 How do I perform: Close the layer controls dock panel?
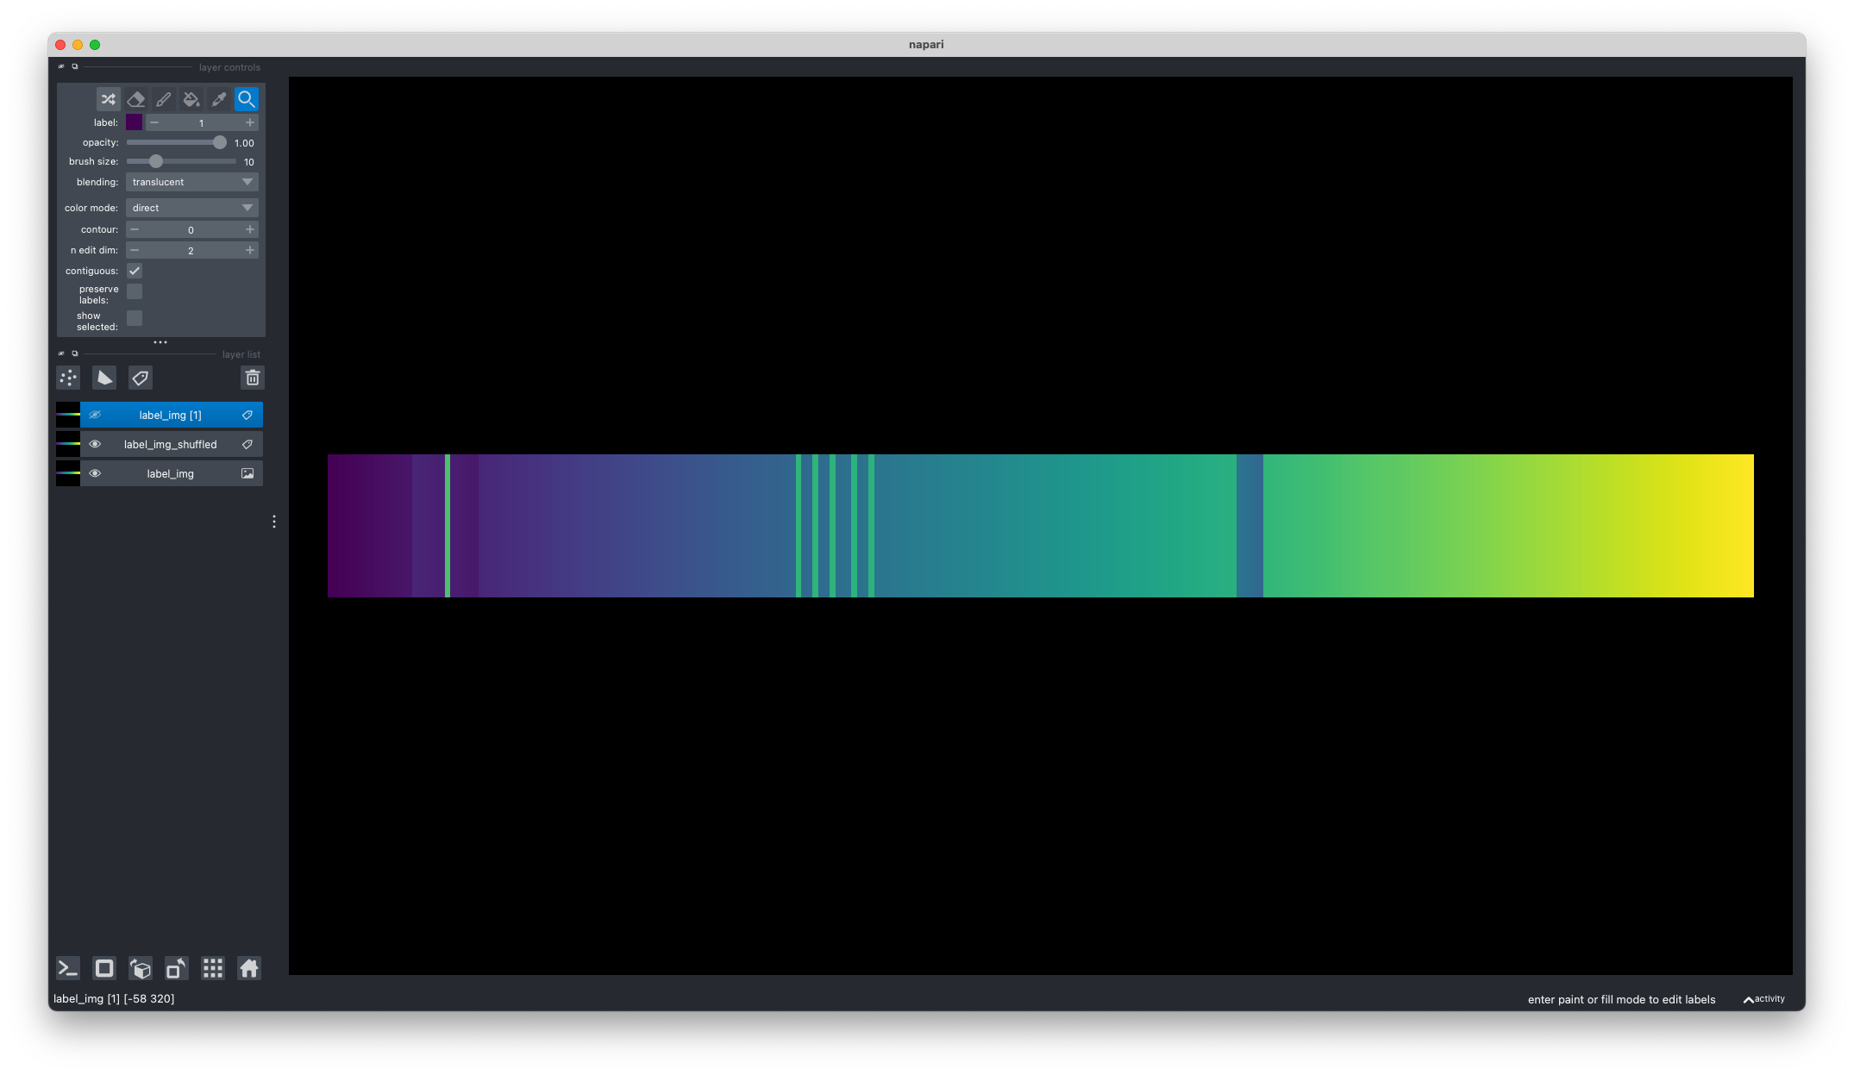tap(61, 66)
